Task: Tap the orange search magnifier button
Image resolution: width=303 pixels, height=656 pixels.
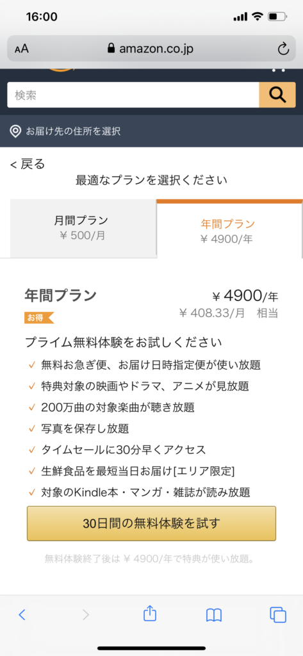Action: [277, 95]
